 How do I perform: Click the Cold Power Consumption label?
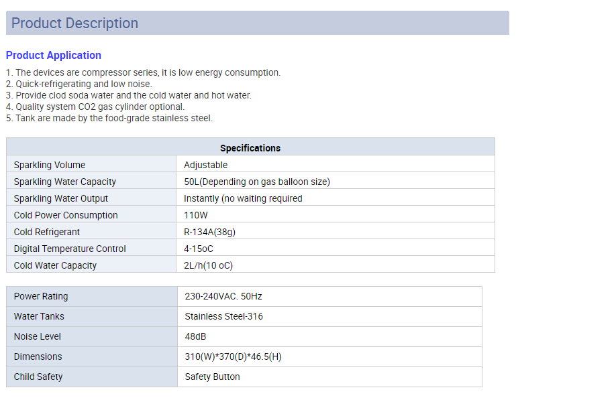(x=66, y=215)
